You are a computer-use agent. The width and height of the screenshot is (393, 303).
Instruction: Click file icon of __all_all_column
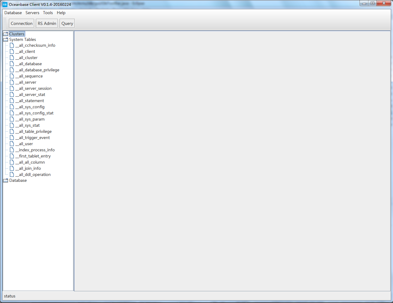click(x=12, y=162)
